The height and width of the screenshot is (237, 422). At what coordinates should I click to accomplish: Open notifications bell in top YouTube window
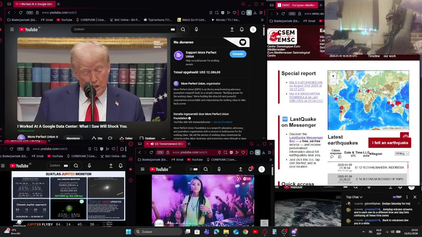click(x=242, y=29)
